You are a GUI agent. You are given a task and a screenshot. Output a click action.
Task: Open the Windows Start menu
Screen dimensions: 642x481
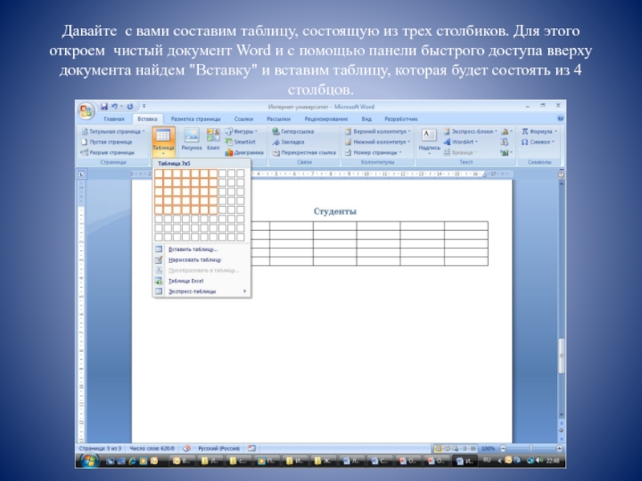88,461
